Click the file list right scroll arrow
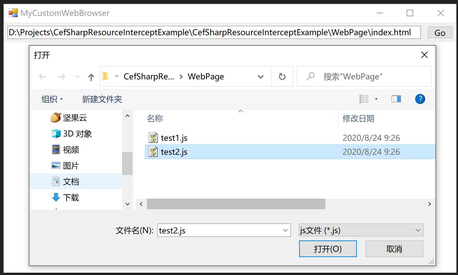The height and width of the screenshot is (275, 458). (x=429, y=204)
